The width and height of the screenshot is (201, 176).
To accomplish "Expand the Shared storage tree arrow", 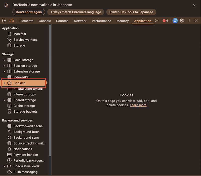I will click(x=4, y=100).
